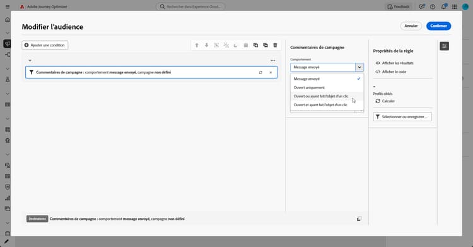Image resolution: width=473 pixels, height=247 pixels.
Task: Open the apps grid switcher icon
Action: [x=454, y=7]
